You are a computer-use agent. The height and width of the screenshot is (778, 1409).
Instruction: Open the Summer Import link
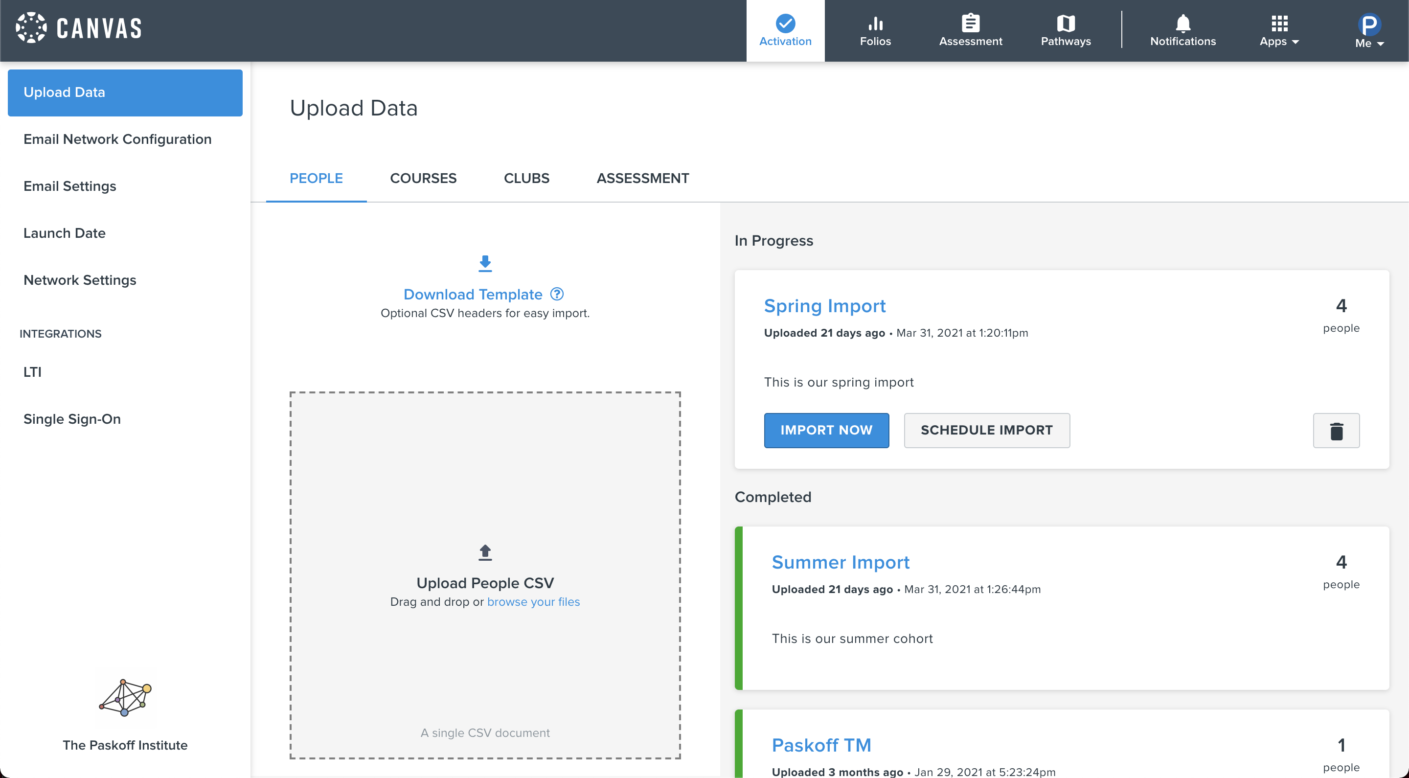click(x=840, y=562)
